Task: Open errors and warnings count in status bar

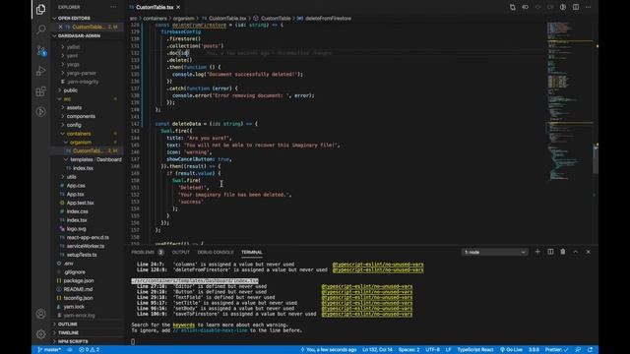Action: click(x=90, y=350)
